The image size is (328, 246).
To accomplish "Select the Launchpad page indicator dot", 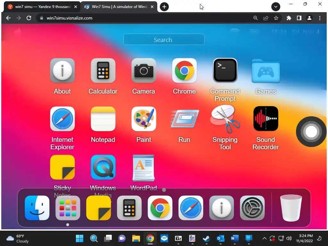I will coord(164,190).
